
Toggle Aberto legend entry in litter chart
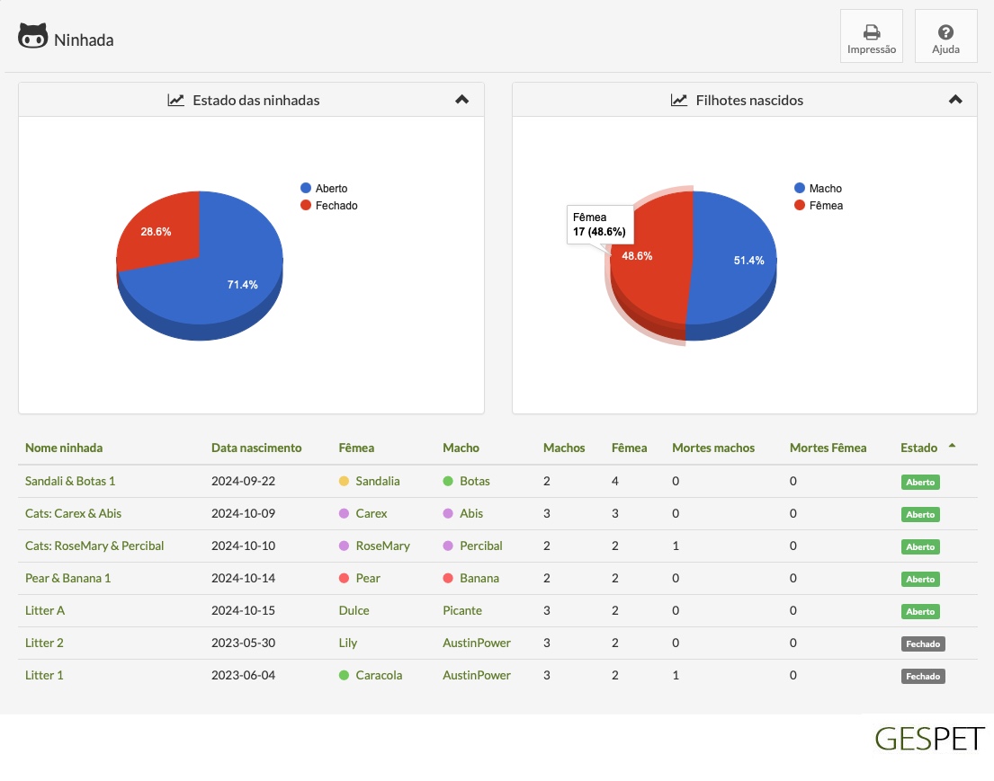[x=324, y=188]
